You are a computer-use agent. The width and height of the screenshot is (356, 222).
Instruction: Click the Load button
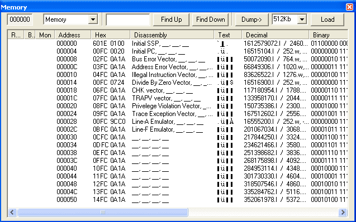pyautogui.click(x=327, y=20)
